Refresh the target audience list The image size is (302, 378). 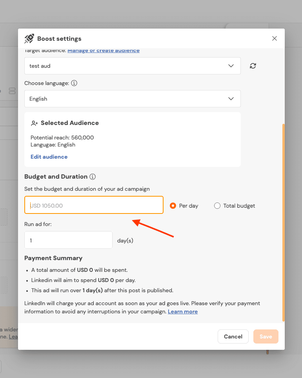tap(253, 66)
